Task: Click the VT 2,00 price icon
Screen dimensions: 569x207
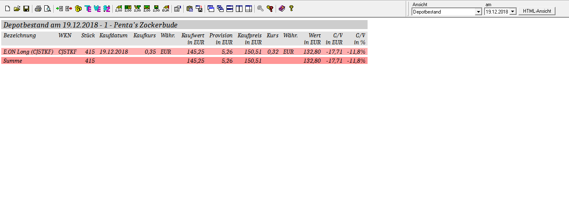Action: click(x=137, y=8)
